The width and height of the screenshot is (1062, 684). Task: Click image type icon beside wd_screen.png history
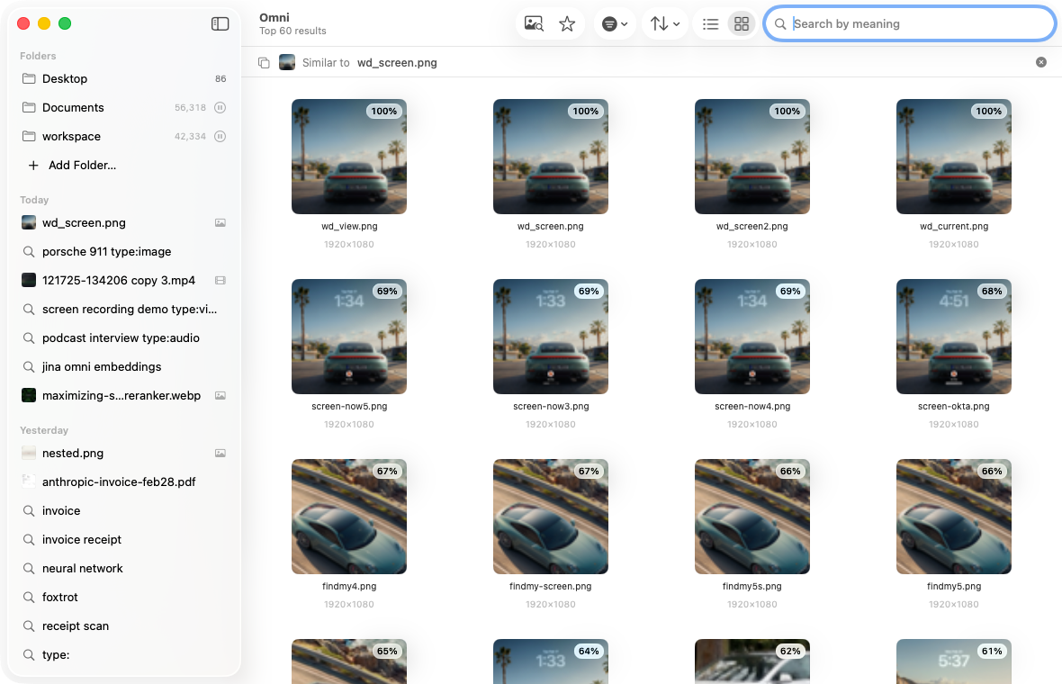(220, 223)
